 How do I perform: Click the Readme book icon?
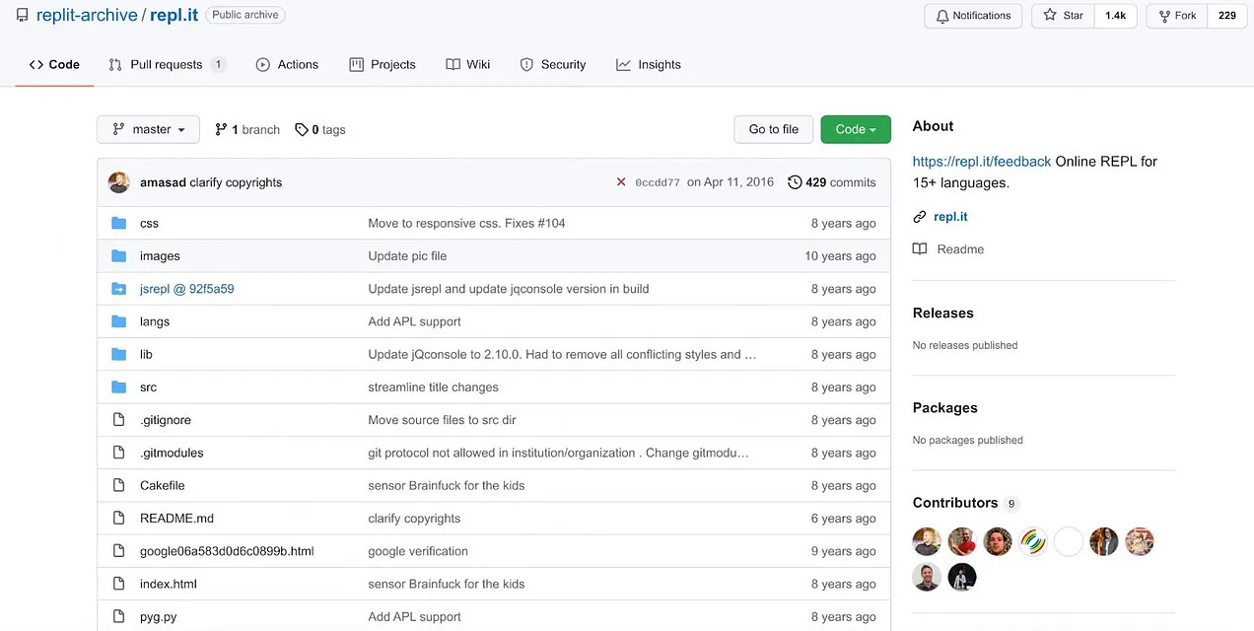coord(920,249)
